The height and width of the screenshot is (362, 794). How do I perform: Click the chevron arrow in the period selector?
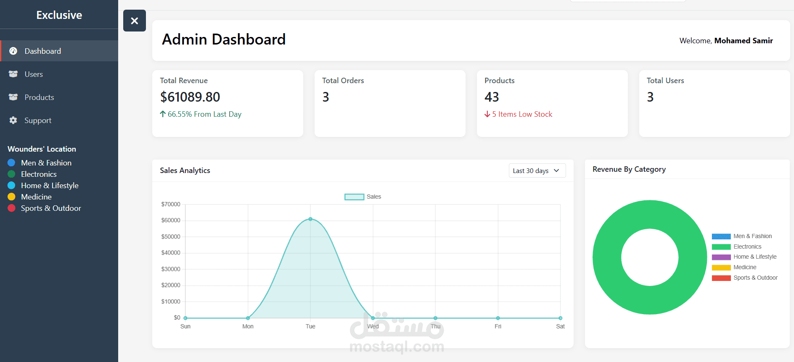pos(556,171)
